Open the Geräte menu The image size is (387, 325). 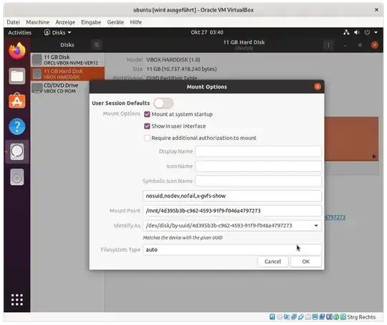point(115,22)
